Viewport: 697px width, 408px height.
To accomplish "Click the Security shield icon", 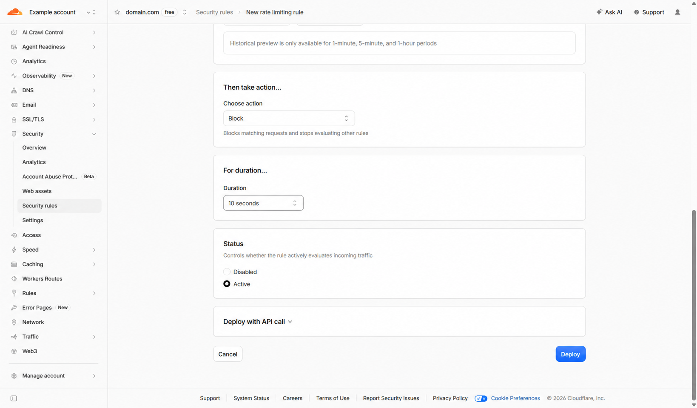I will (14, 134).
